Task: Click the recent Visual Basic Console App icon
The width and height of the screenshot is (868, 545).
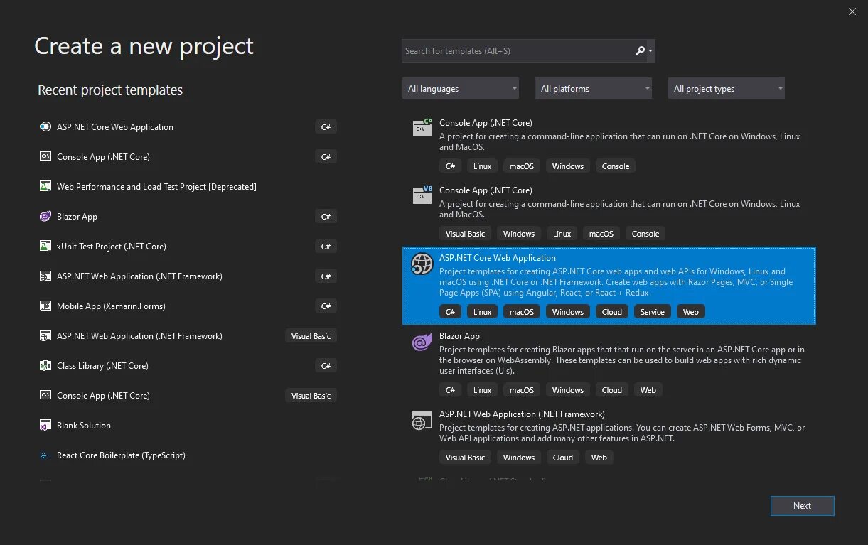Action: (45, 396)
